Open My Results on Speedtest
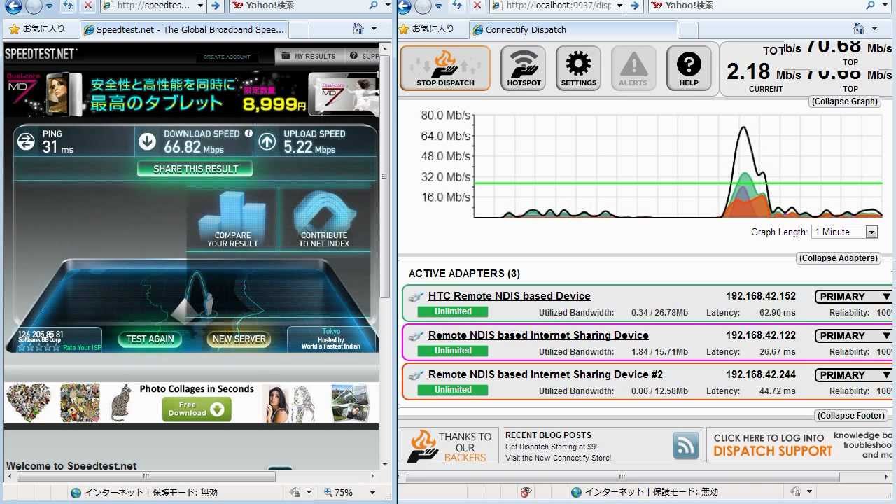 coord(307,56)
